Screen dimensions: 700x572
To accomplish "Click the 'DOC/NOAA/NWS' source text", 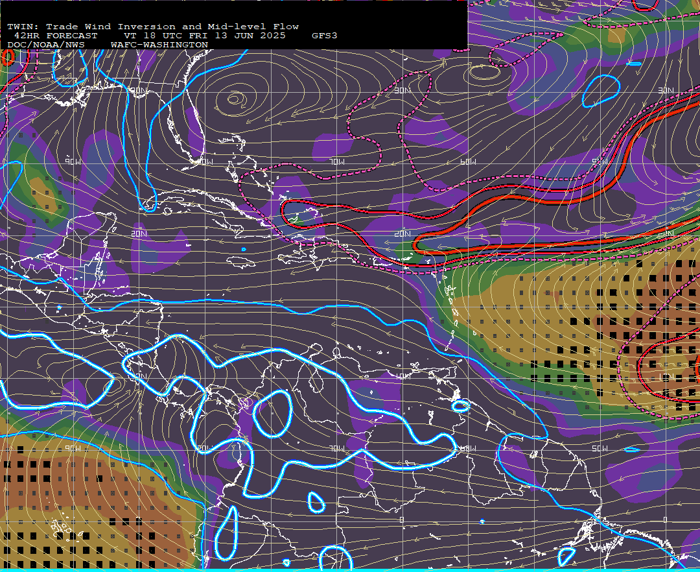I will [x=46, y=45].
